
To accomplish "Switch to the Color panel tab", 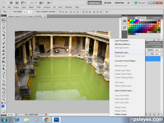I will pos(131,18).
